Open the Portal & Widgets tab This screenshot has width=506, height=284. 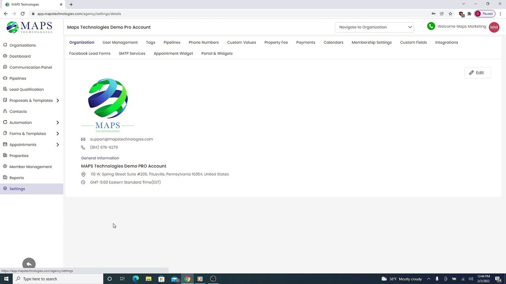pyautogui.click(x=217, y=53)
